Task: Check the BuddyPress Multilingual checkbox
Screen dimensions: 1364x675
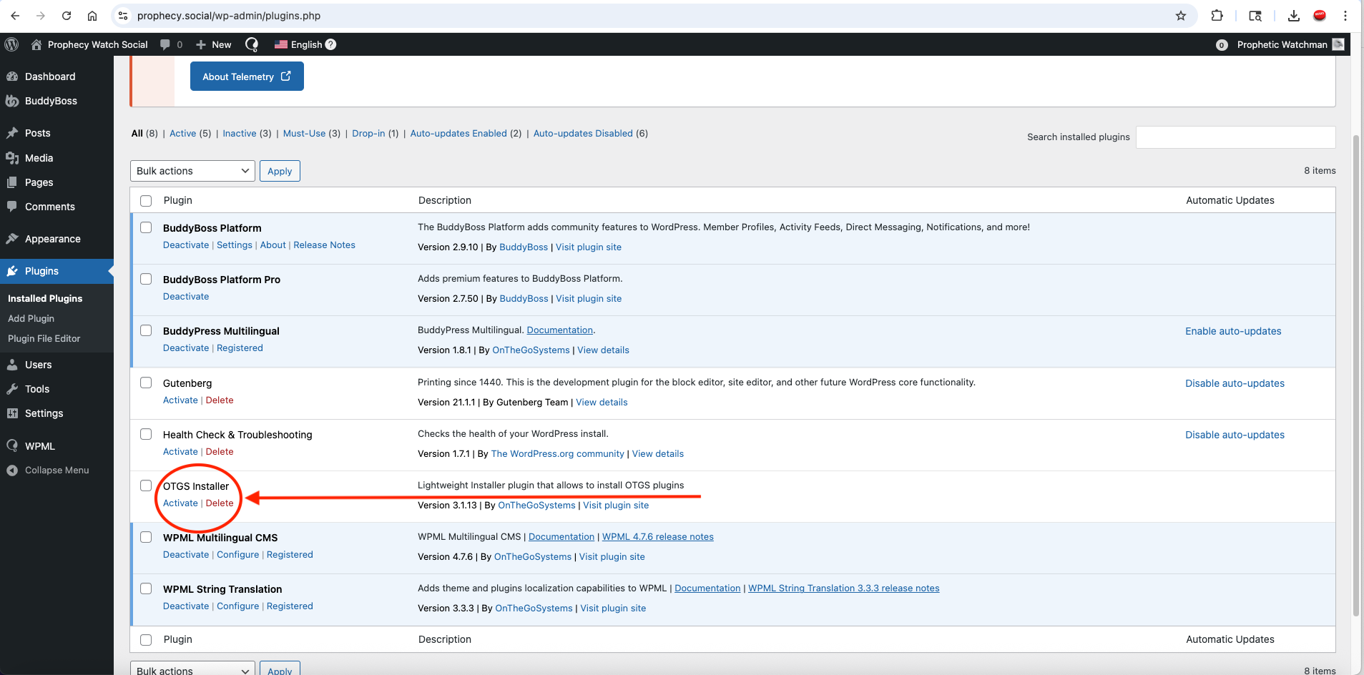Action: point(146,330)
